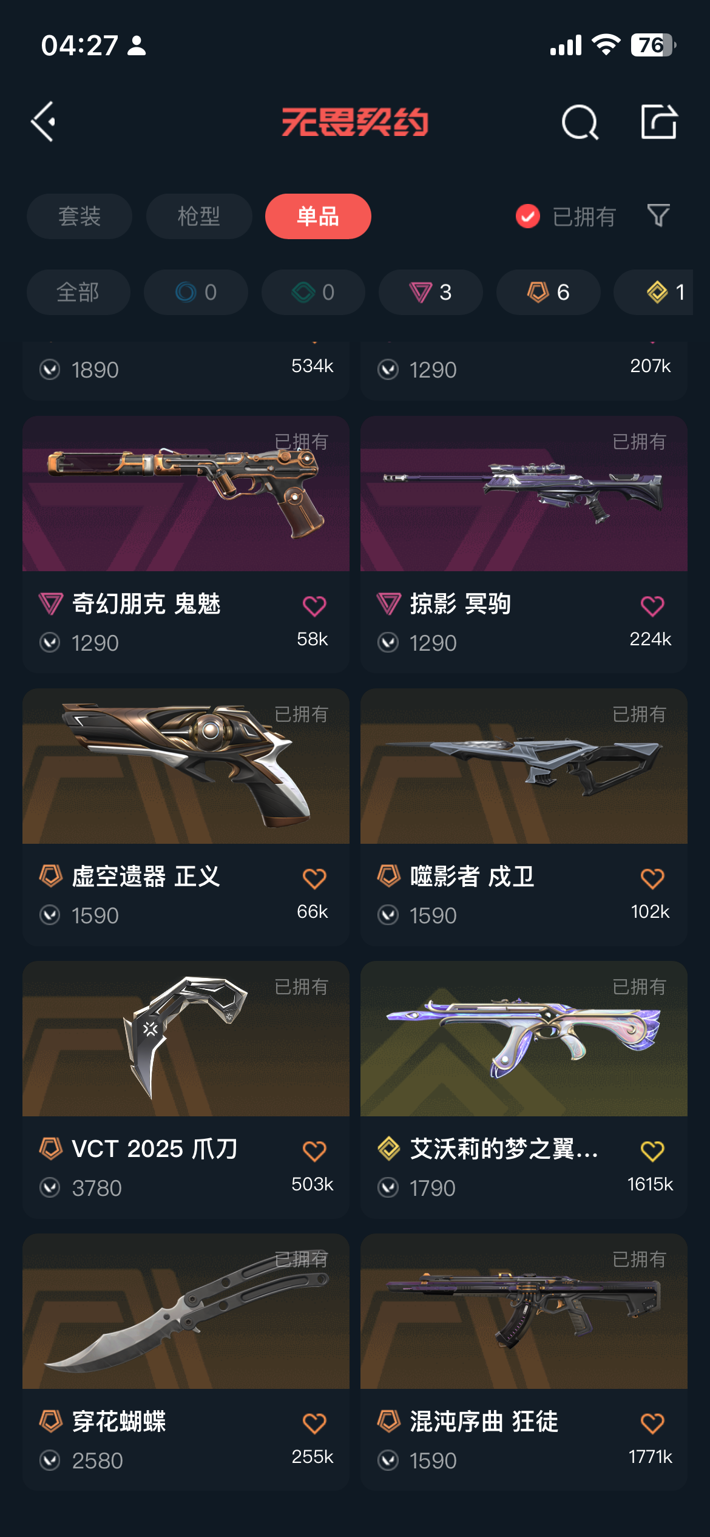Favorite 掠影 冥驹 with heart icon
Screen dimensions: 710x1537
652,606
